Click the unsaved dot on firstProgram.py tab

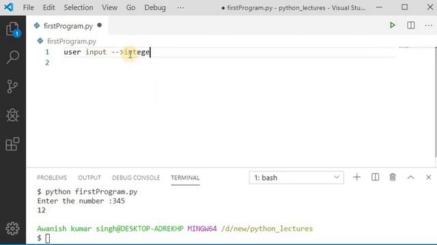pyautogui.click(x=100, y=25)
